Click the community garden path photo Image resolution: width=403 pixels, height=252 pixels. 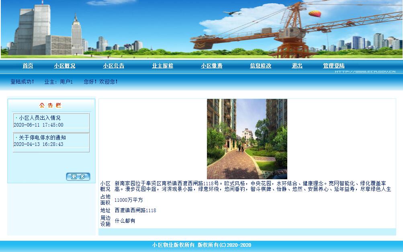click(x=247, y=139)
